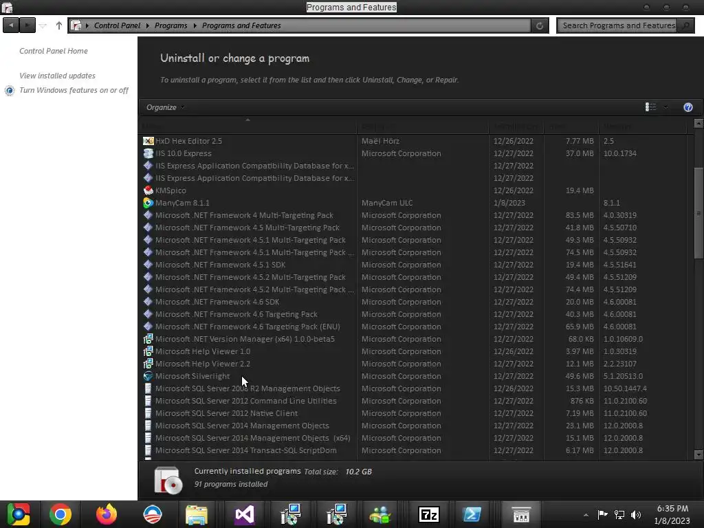Select Microsoft SQL Server 2014 Management Objects (x64)
The width and height of the screenshot is (704, 528).
click(253, 438)
